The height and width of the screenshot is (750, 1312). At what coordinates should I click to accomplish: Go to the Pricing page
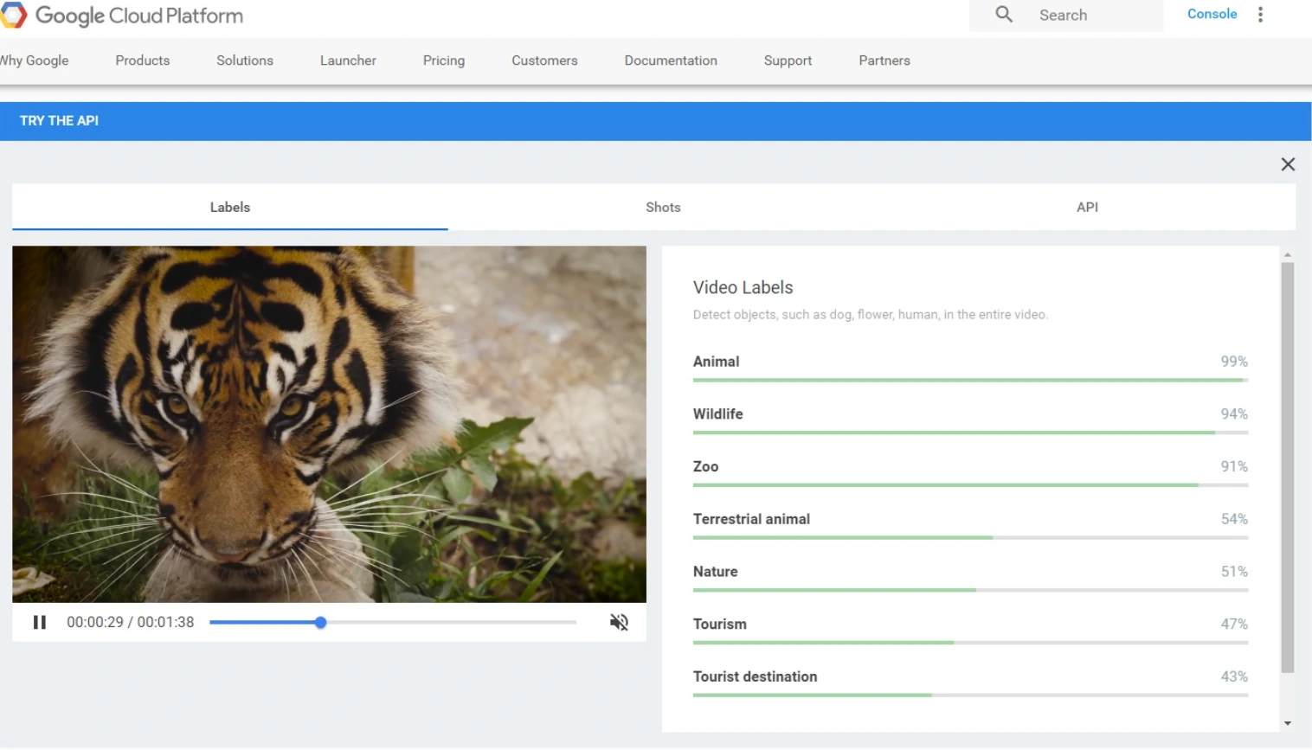pos(444,61)
